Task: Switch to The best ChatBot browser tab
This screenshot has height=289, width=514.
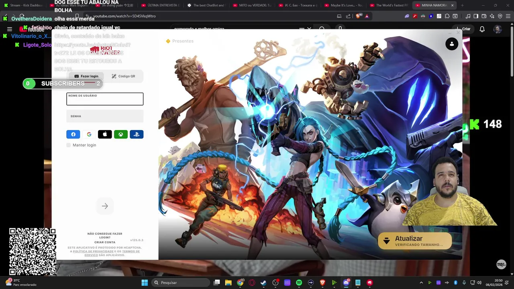Action: tap(206, 5)
